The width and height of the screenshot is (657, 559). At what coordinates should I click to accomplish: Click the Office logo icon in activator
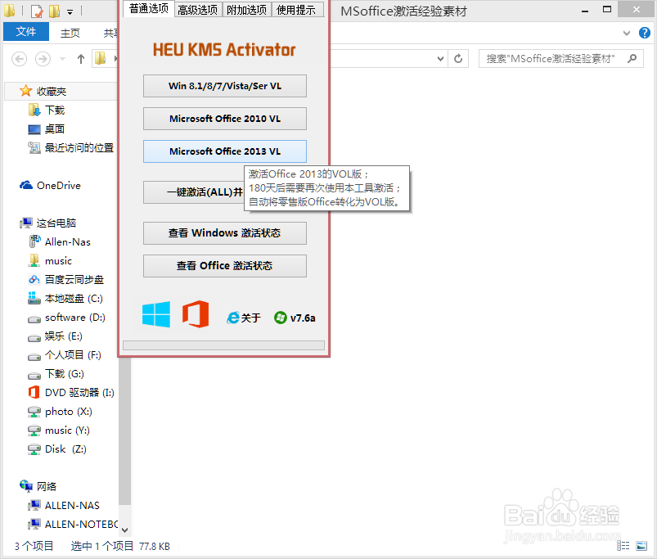click(196, 313)
